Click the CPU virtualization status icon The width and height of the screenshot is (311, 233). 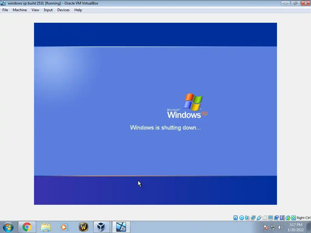pyautogui.click(x=282, y=218)
